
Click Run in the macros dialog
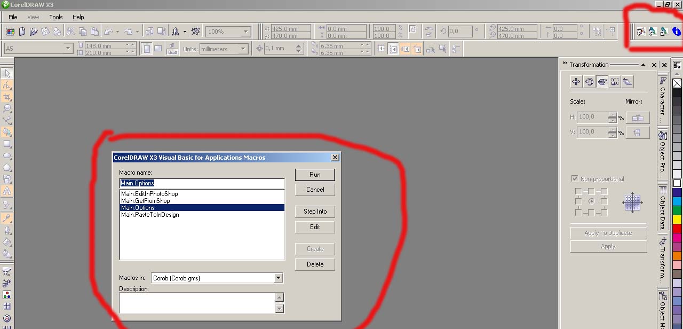[315, 175]
